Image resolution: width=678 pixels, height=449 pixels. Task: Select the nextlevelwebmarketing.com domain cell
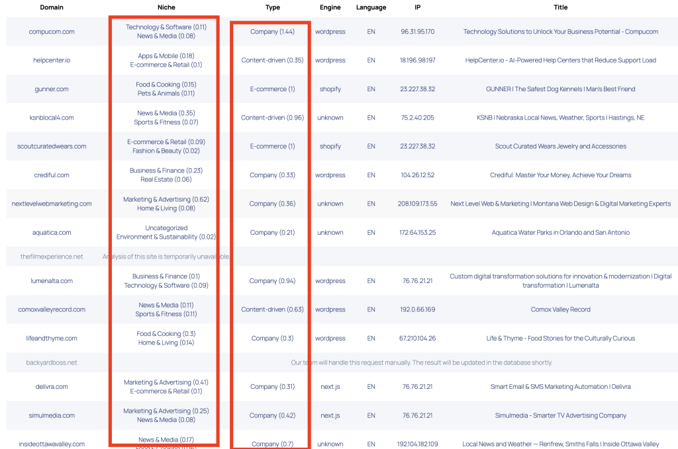pos(52,204)
